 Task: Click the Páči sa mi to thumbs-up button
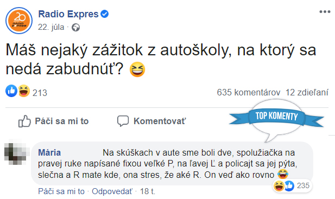(53, 121)
